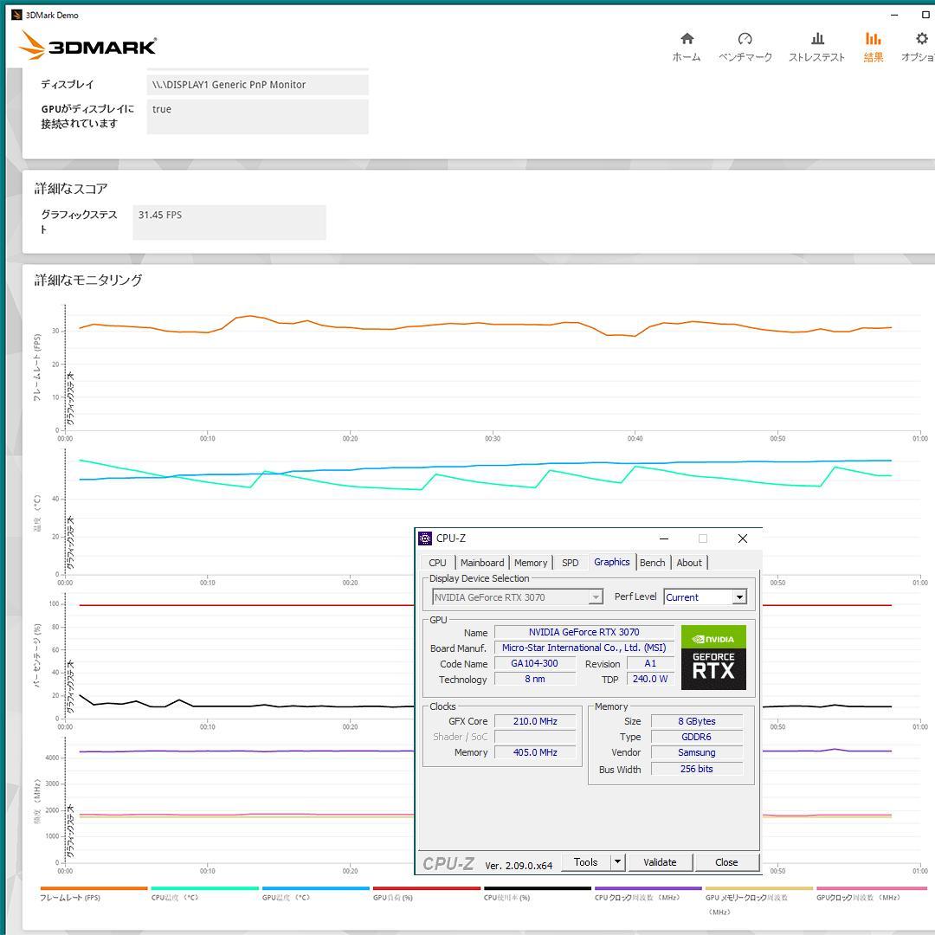Click the DISPLAY1 Generic PnP Monitor field

coord(258,85)
